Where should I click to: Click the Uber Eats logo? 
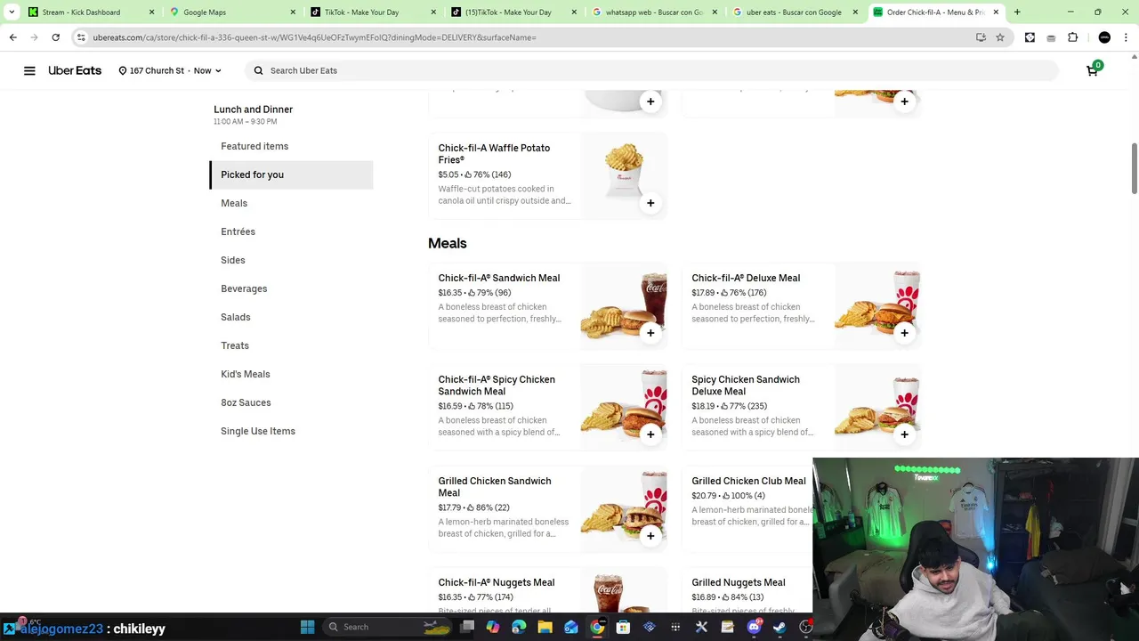pyautogui.click(x=75, y=70)
